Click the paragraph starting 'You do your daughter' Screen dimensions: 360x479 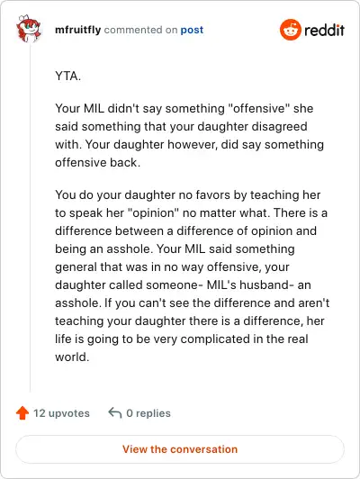[x=192, y=276]
